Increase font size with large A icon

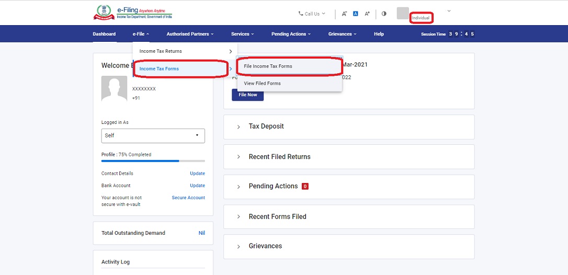tap(367, 14)
